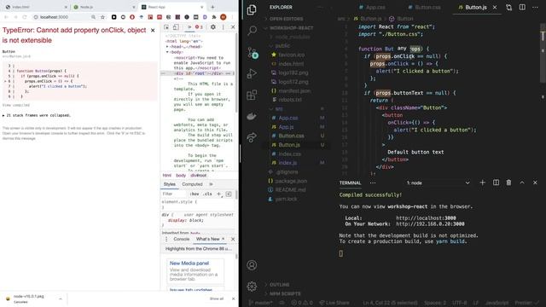This screenshot has width=546, height=307.
Task: Open the Source Control view in VS Code
Action: (x=253, y=53)
